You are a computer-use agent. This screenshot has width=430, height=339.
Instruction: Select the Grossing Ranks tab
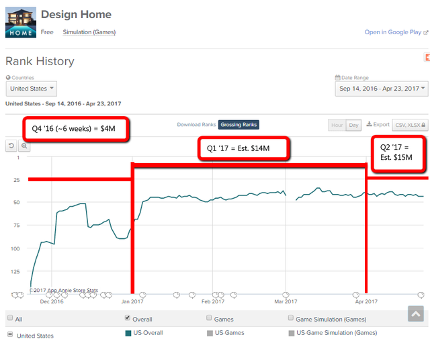(239, 125)
